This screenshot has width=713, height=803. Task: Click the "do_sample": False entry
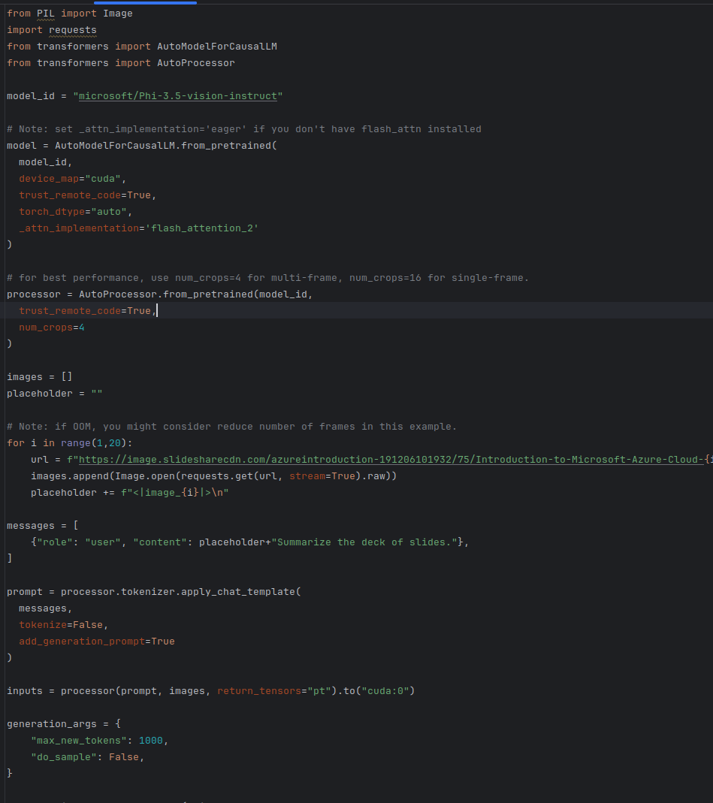[x=85, y=757]
